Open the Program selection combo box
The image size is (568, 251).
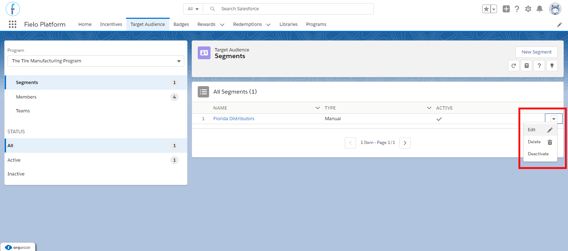point(96,61)
